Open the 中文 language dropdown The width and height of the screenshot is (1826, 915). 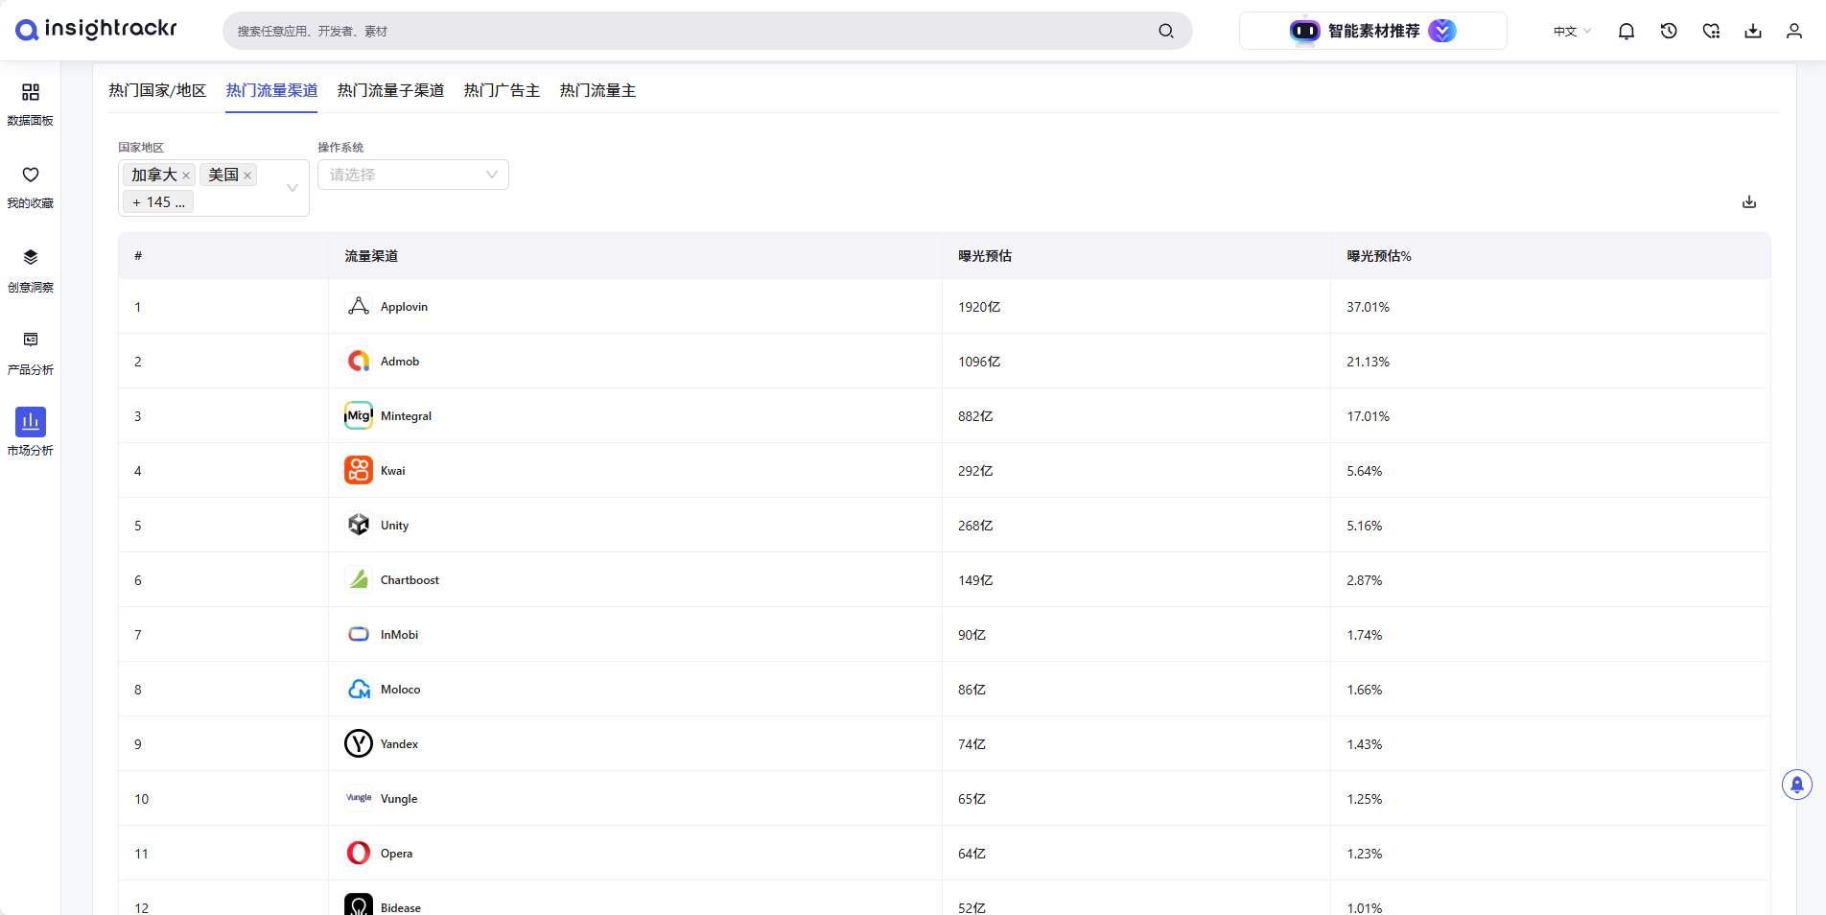[1572, 31]
